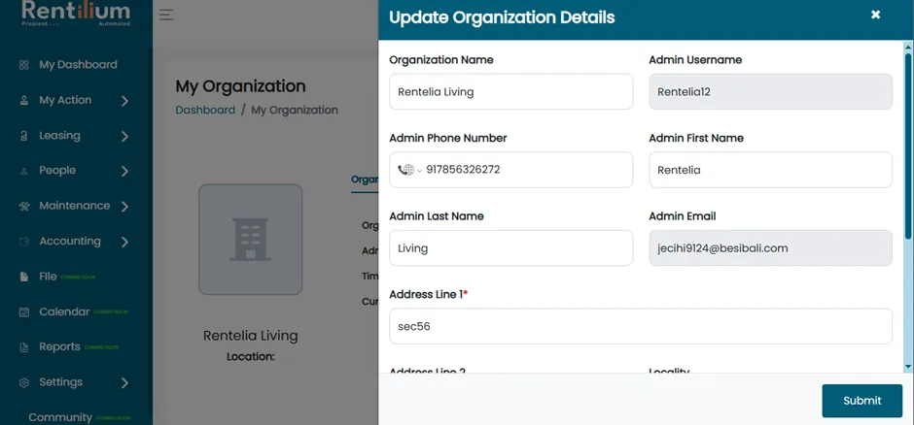Click the My Organization page heading
The width and height of the screenshot is (914, 425).
[241, 86]
